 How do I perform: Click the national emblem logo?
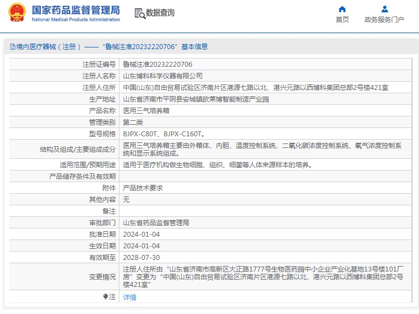click(17, 12)
